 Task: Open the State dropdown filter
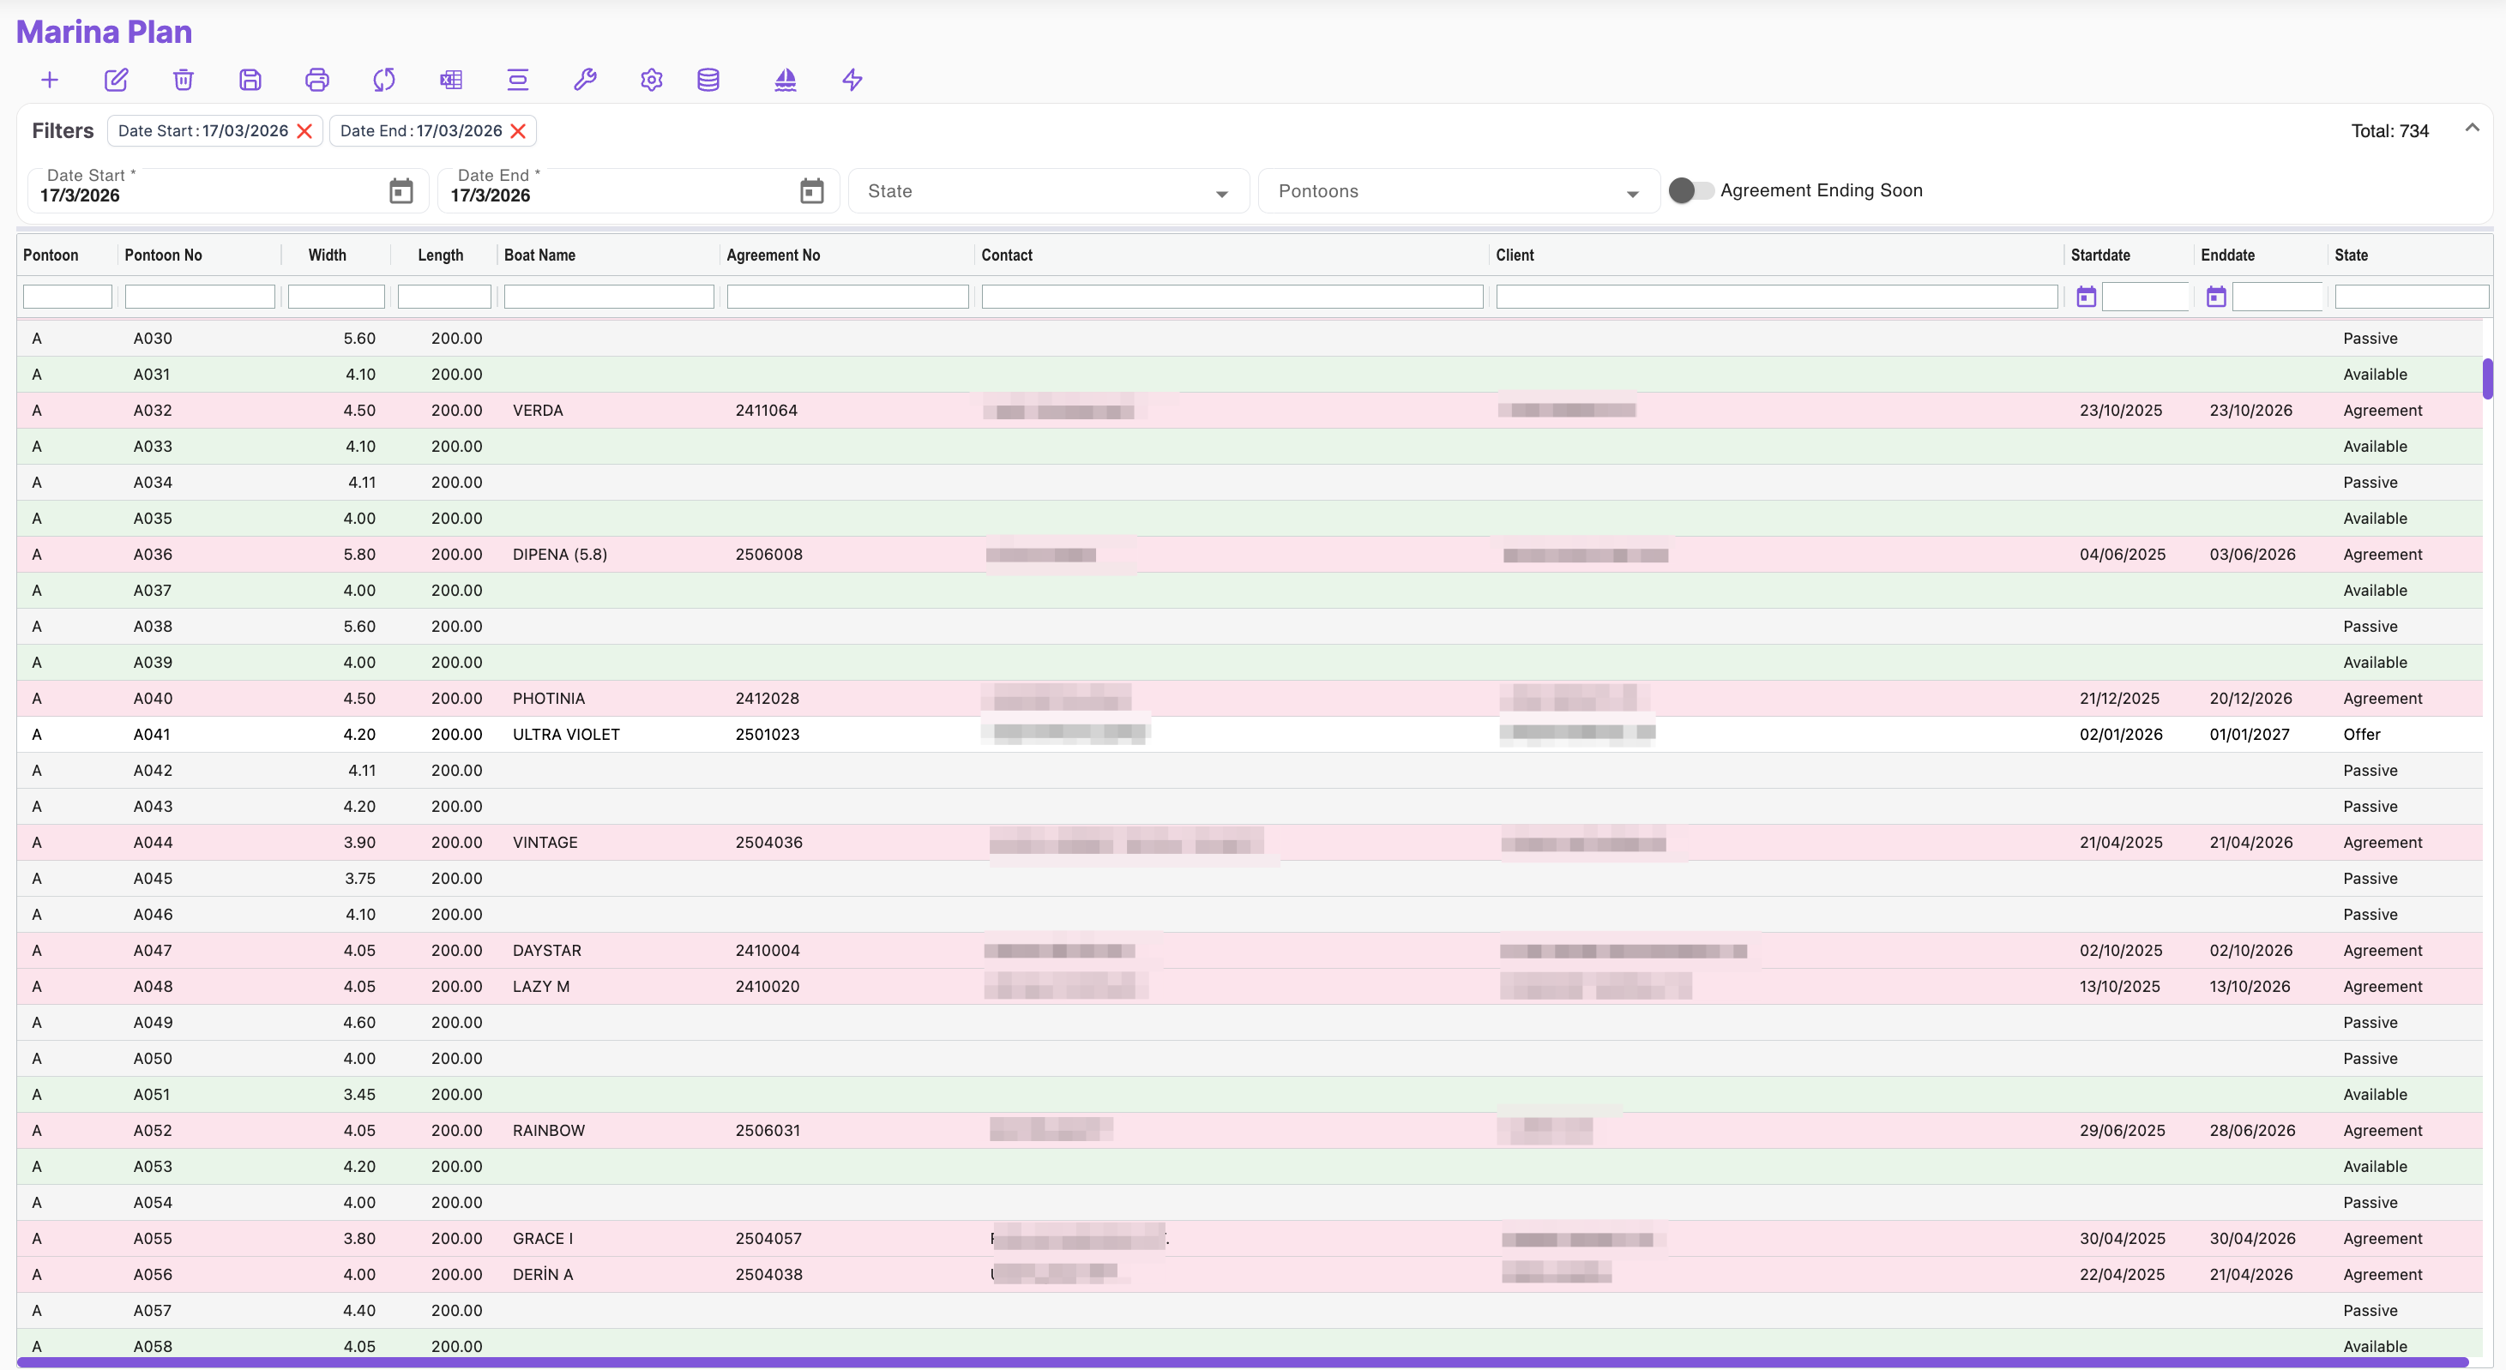click(1048, 191)
